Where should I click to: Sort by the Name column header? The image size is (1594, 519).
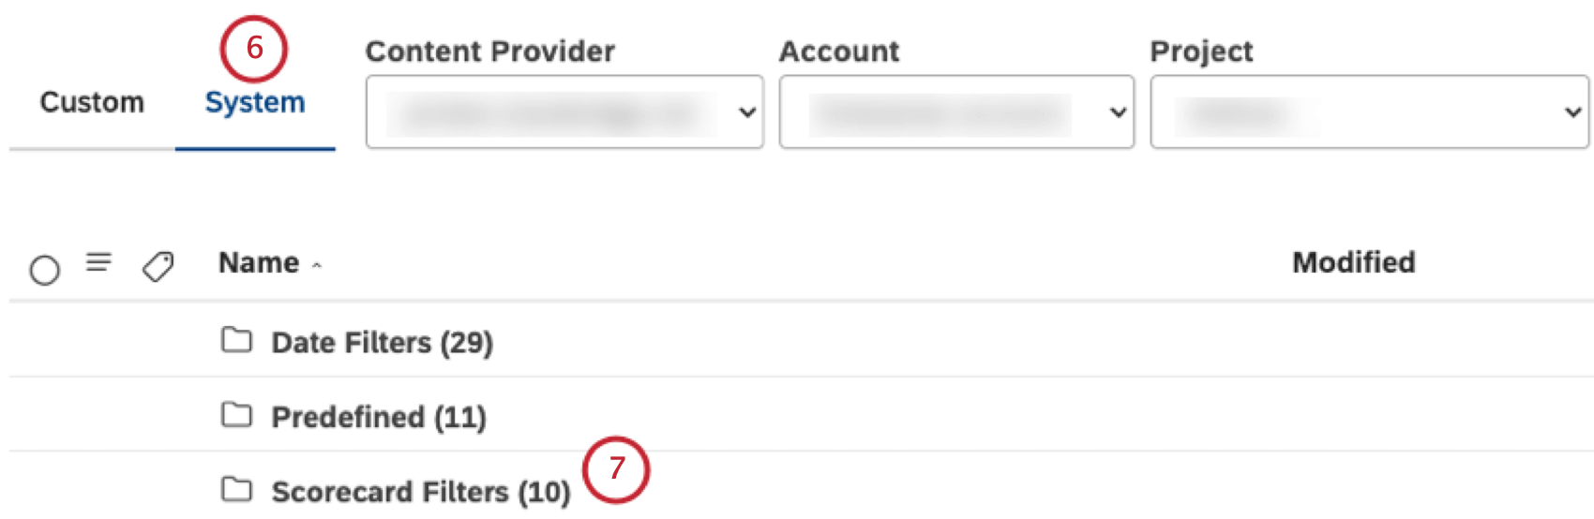click(x=259, y=263)
